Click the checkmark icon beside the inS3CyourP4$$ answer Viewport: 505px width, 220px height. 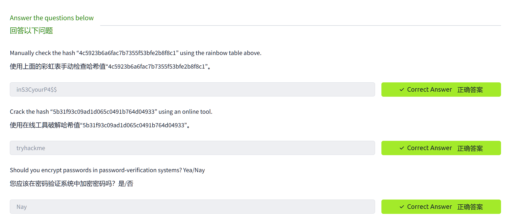point(402,90)
